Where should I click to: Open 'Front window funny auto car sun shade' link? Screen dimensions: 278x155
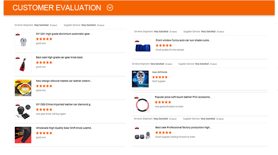183,40
